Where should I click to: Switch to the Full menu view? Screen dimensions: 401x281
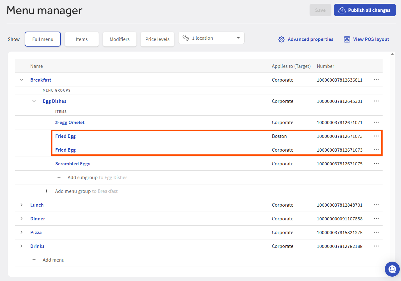tap(43, 39)
